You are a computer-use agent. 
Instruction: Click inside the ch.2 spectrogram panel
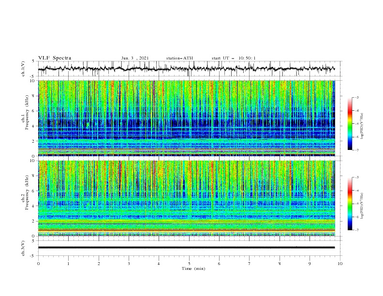point(187,198)
